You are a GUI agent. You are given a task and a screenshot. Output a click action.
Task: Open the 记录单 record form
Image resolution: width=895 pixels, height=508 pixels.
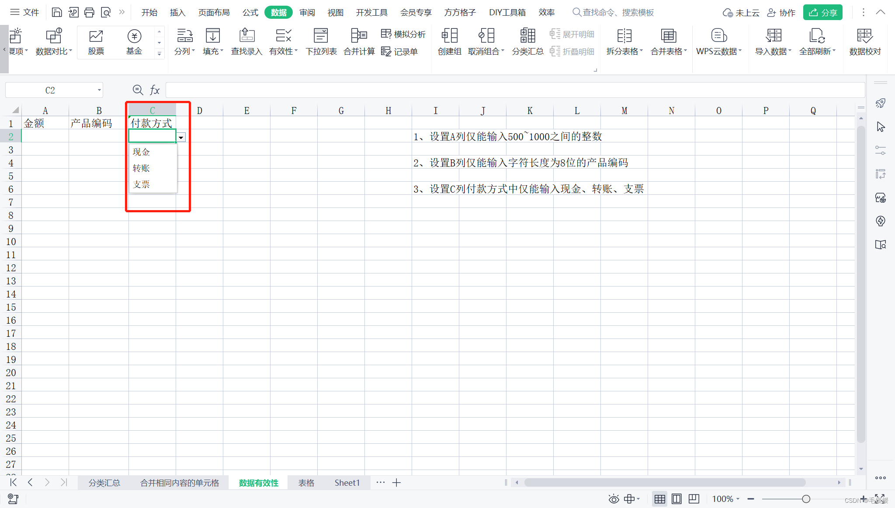coord(399,52)
